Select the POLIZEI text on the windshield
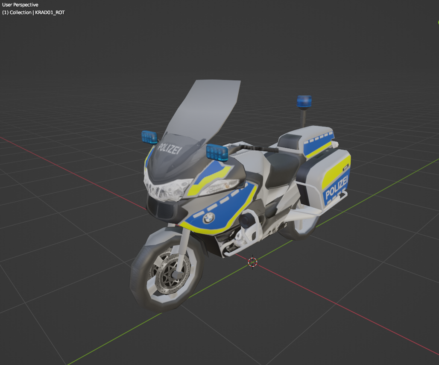The height and width of the screenshot is (365, 439). click(170, 149)
